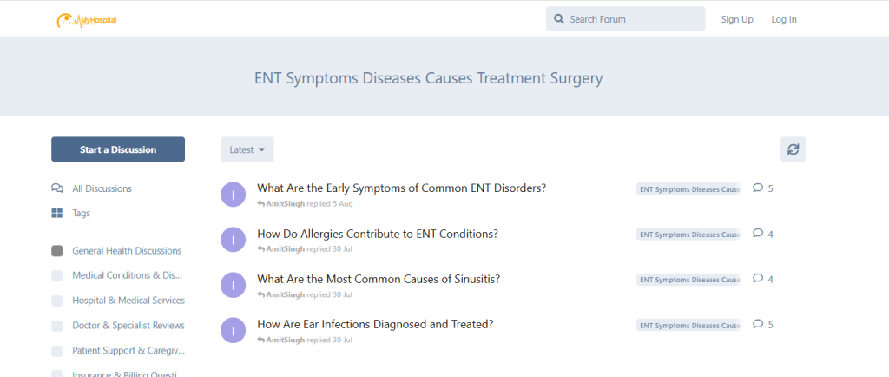Click the MyHospital logo
Viewport: 889px width, 377px height.
point(86,19)
